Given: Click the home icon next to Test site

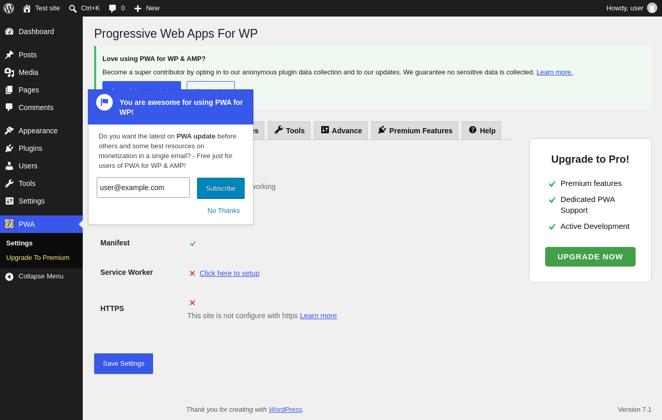Looking at the screenshot, I should pyautogui.click(x=27, y=8).
